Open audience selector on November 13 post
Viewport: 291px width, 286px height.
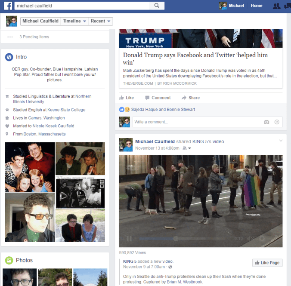187,148
